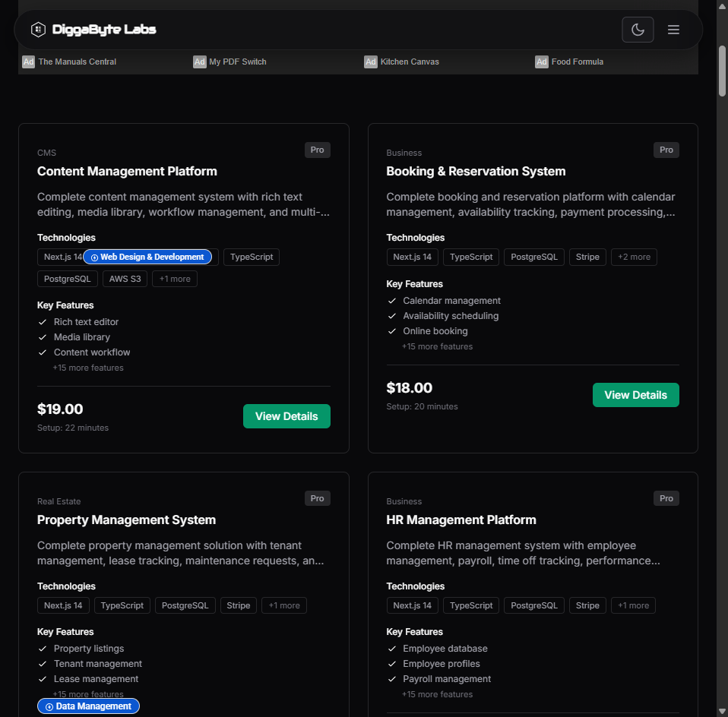Click the DiggaByte Labs hexagon logo
Image resolution: width=728 pixels, height=717 pixels.
(38, 29)
